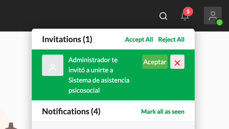
Task: Click 'Sistema de asistencia psicosocial' project name
Action: [99, 85]
